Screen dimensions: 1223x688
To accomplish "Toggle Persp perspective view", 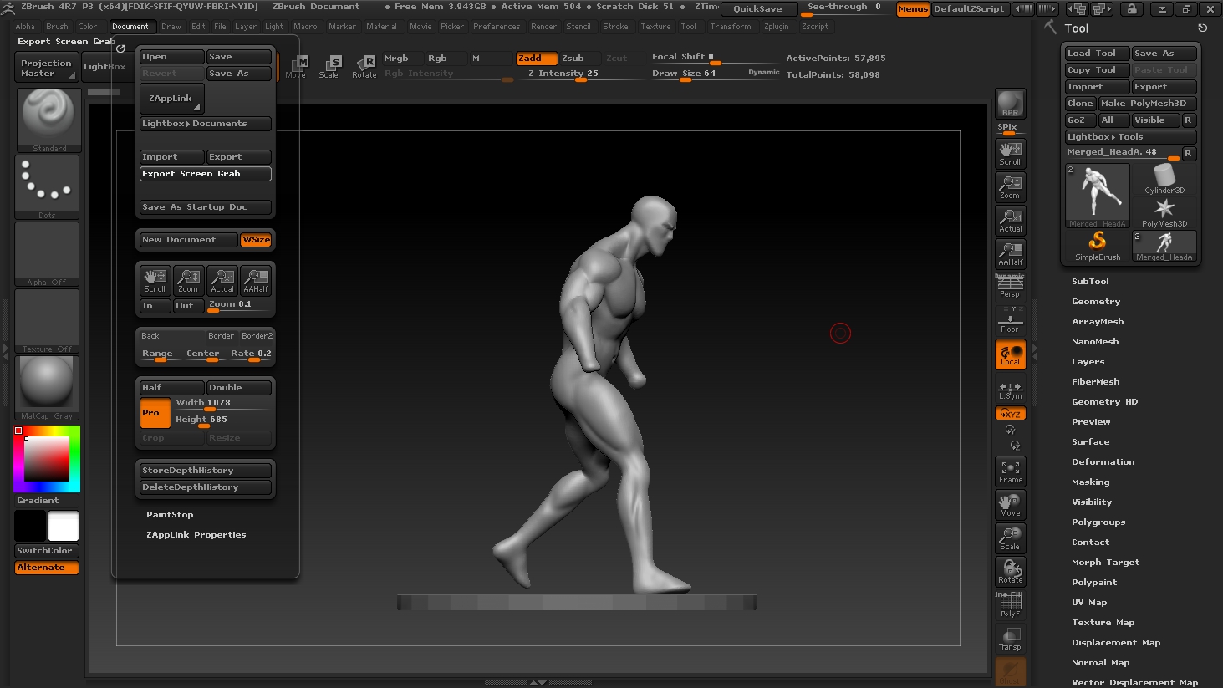I will coord(1010,286).
